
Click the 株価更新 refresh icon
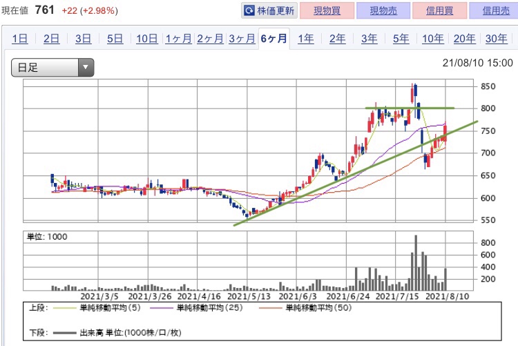coord(249,11)
